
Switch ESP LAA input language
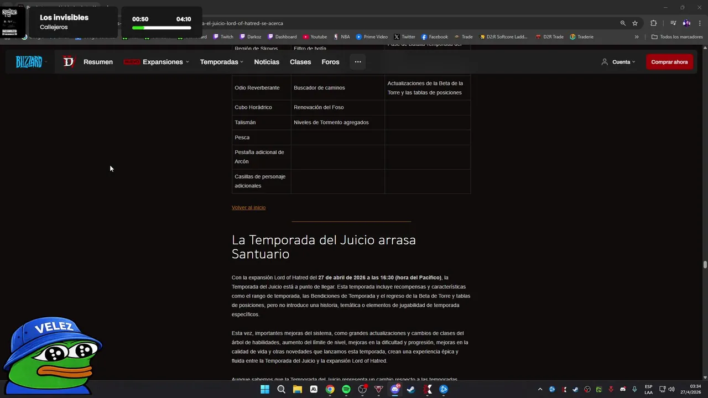(648, 389)
